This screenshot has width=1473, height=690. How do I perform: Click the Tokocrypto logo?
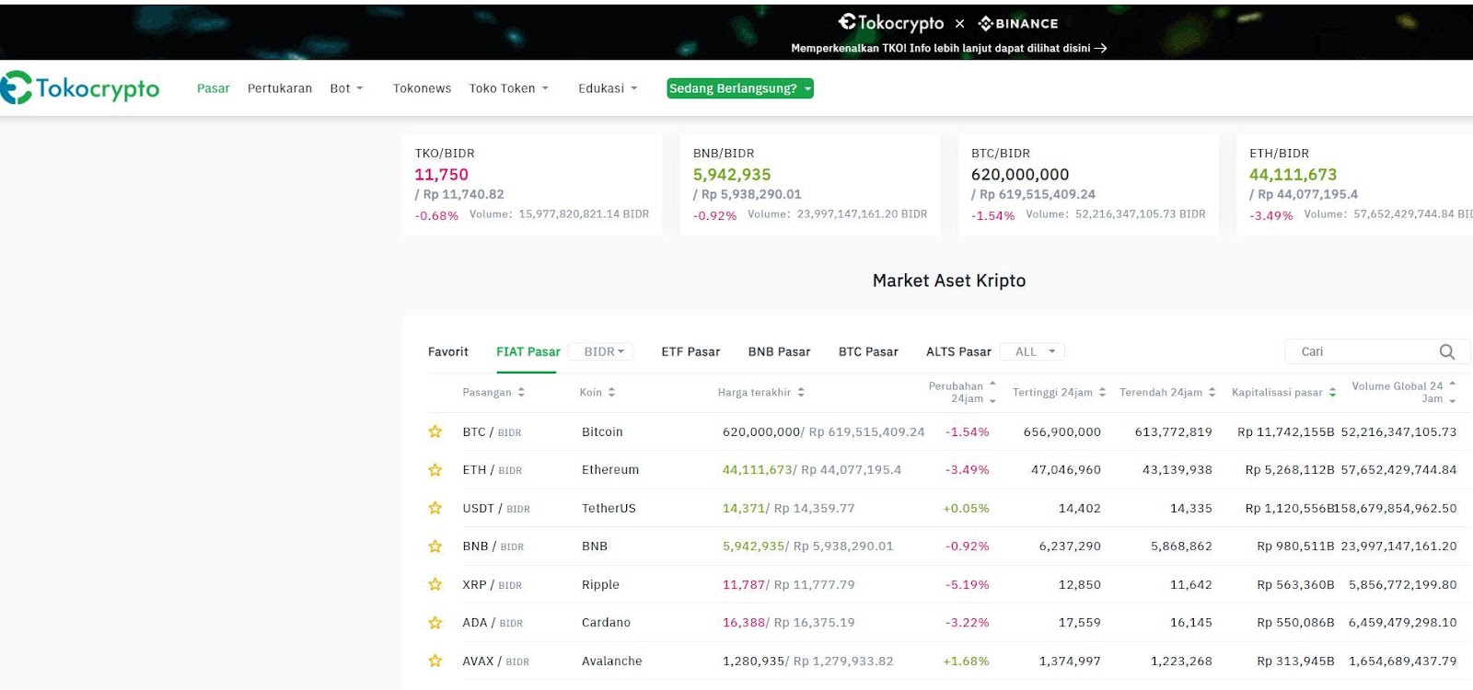tap(80, 87)
